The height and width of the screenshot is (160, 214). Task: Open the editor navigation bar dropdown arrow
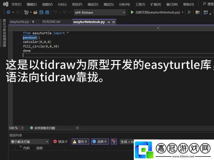tap(158, 28)
